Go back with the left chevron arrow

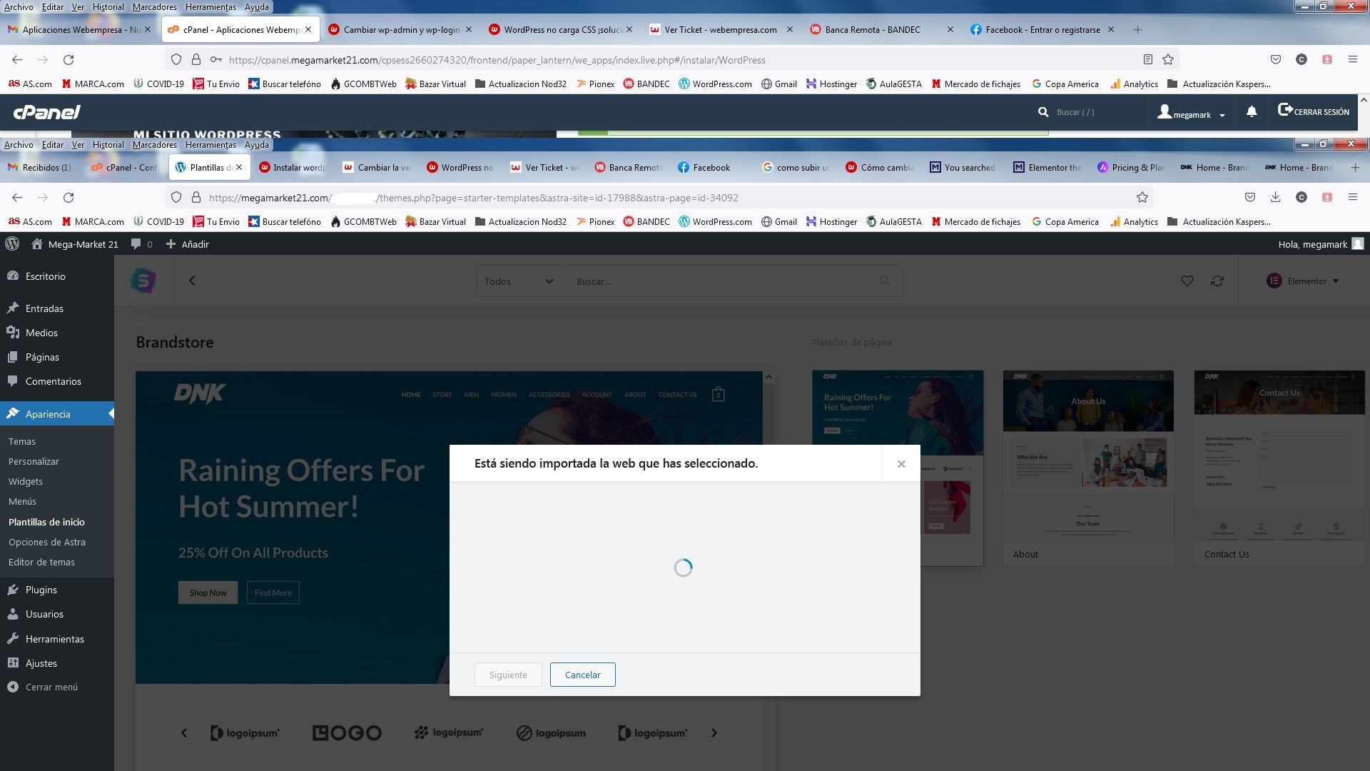[x=192, y=281]
